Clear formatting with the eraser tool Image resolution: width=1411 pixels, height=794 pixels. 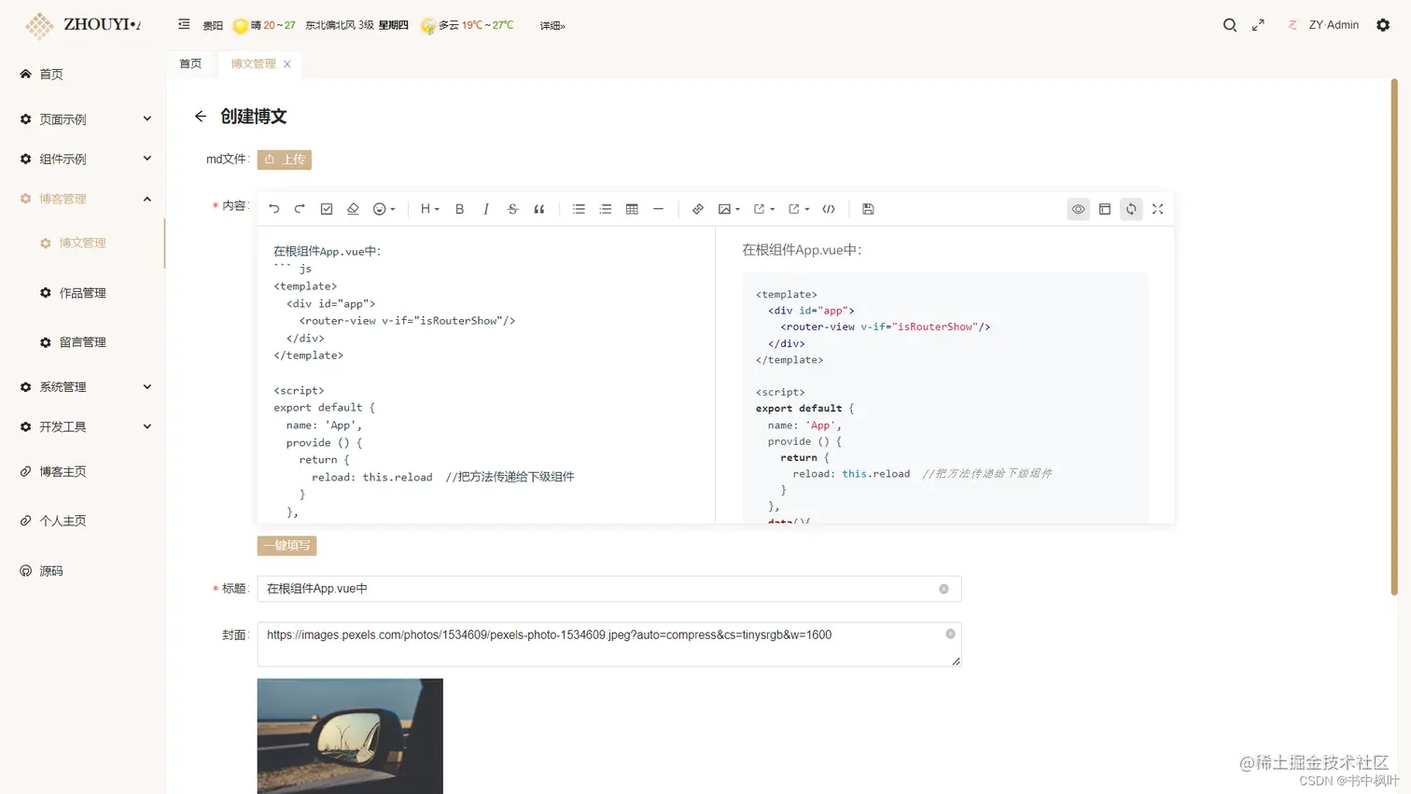coord(353,209)
